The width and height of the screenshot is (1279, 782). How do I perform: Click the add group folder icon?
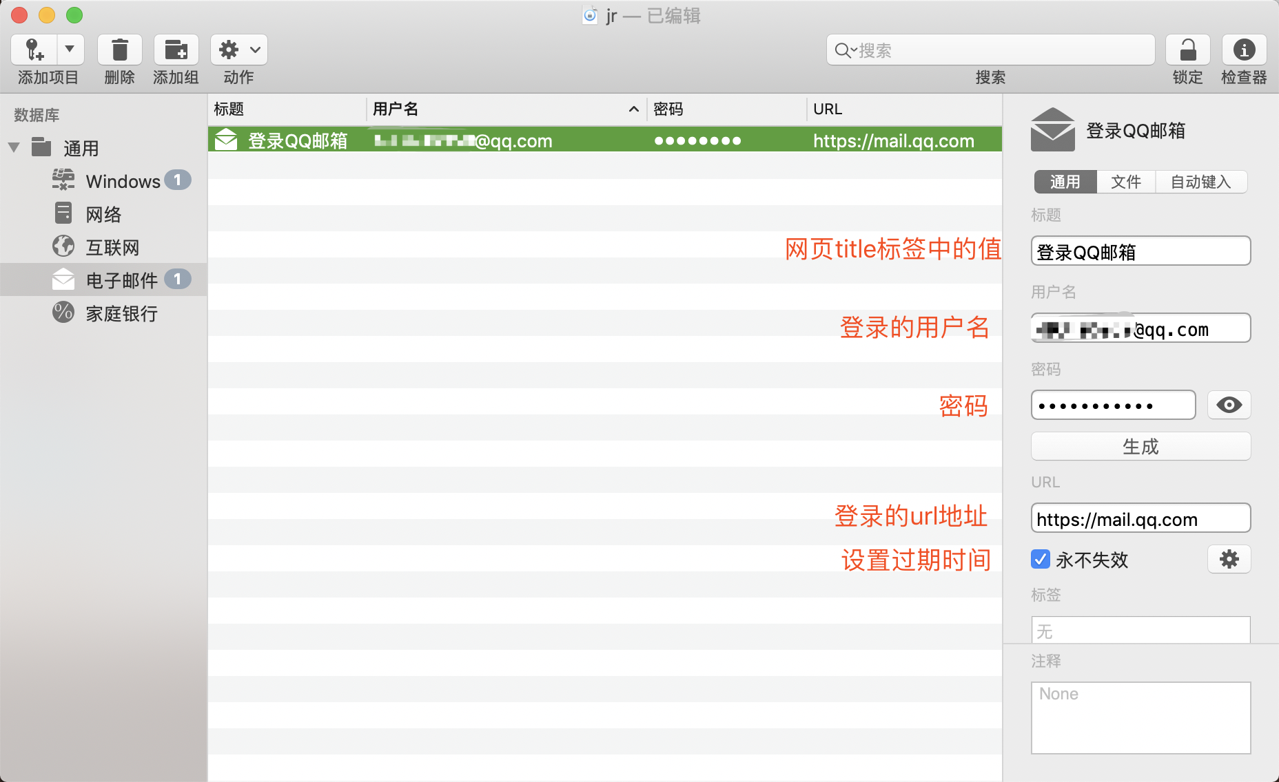[176, 50]
